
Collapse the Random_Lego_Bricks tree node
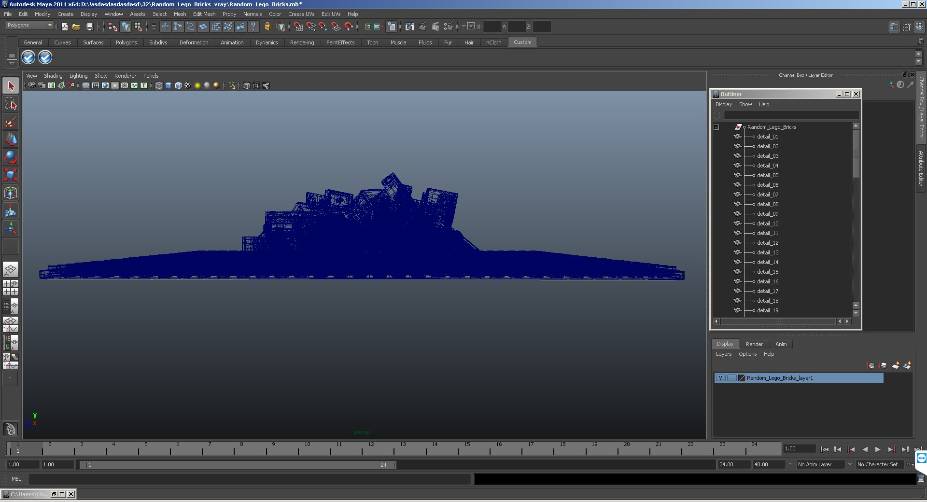tap(716, 127)
